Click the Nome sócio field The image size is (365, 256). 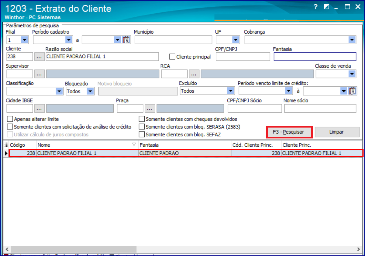320,108
